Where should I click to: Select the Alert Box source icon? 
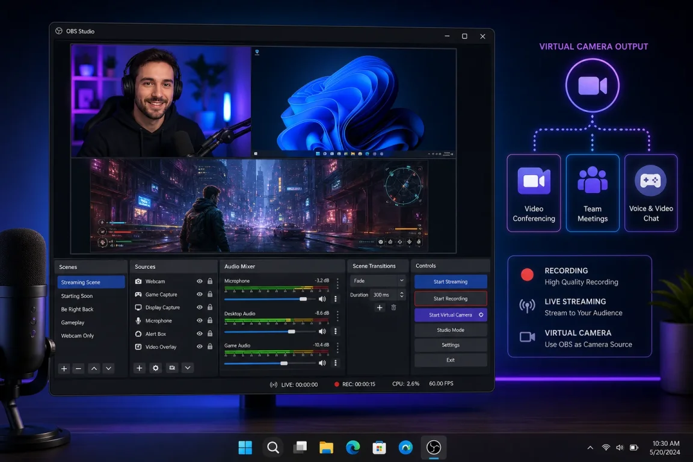point(138,334)
